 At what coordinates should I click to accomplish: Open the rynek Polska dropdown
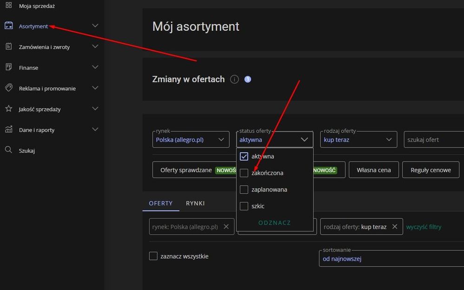click(x=191, y=140)
